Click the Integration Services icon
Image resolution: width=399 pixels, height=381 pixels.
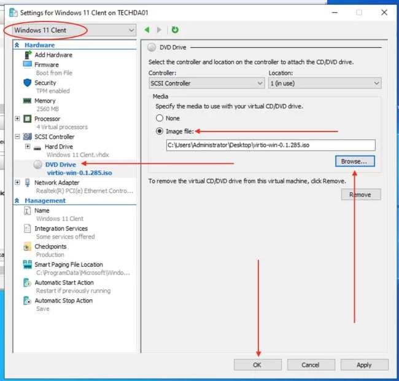tap(27, 229)
